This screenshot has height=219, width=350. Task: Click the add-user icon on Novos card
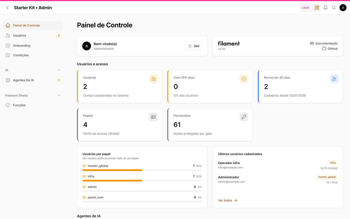[334, 79]
